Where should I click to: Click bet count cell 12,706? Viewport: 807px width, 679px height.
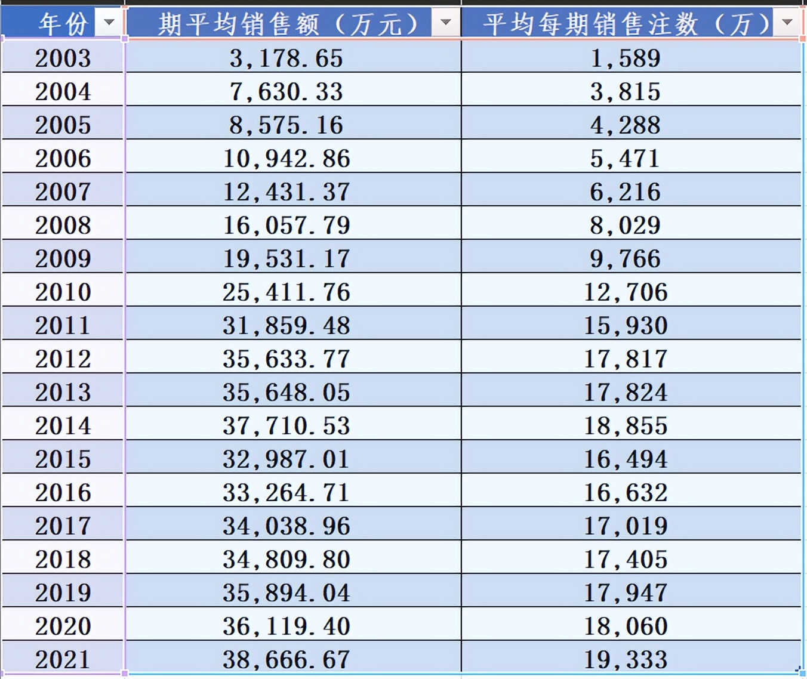point(632,291)
